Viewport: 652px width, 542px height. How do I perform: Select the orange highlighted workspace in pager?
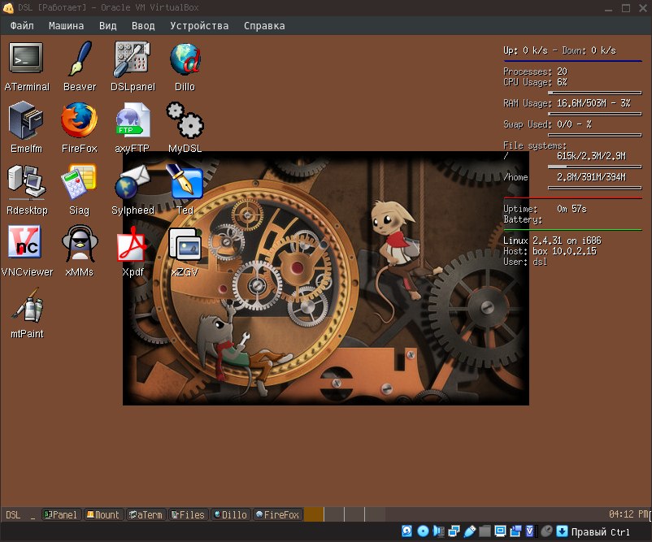pos(314,514)
